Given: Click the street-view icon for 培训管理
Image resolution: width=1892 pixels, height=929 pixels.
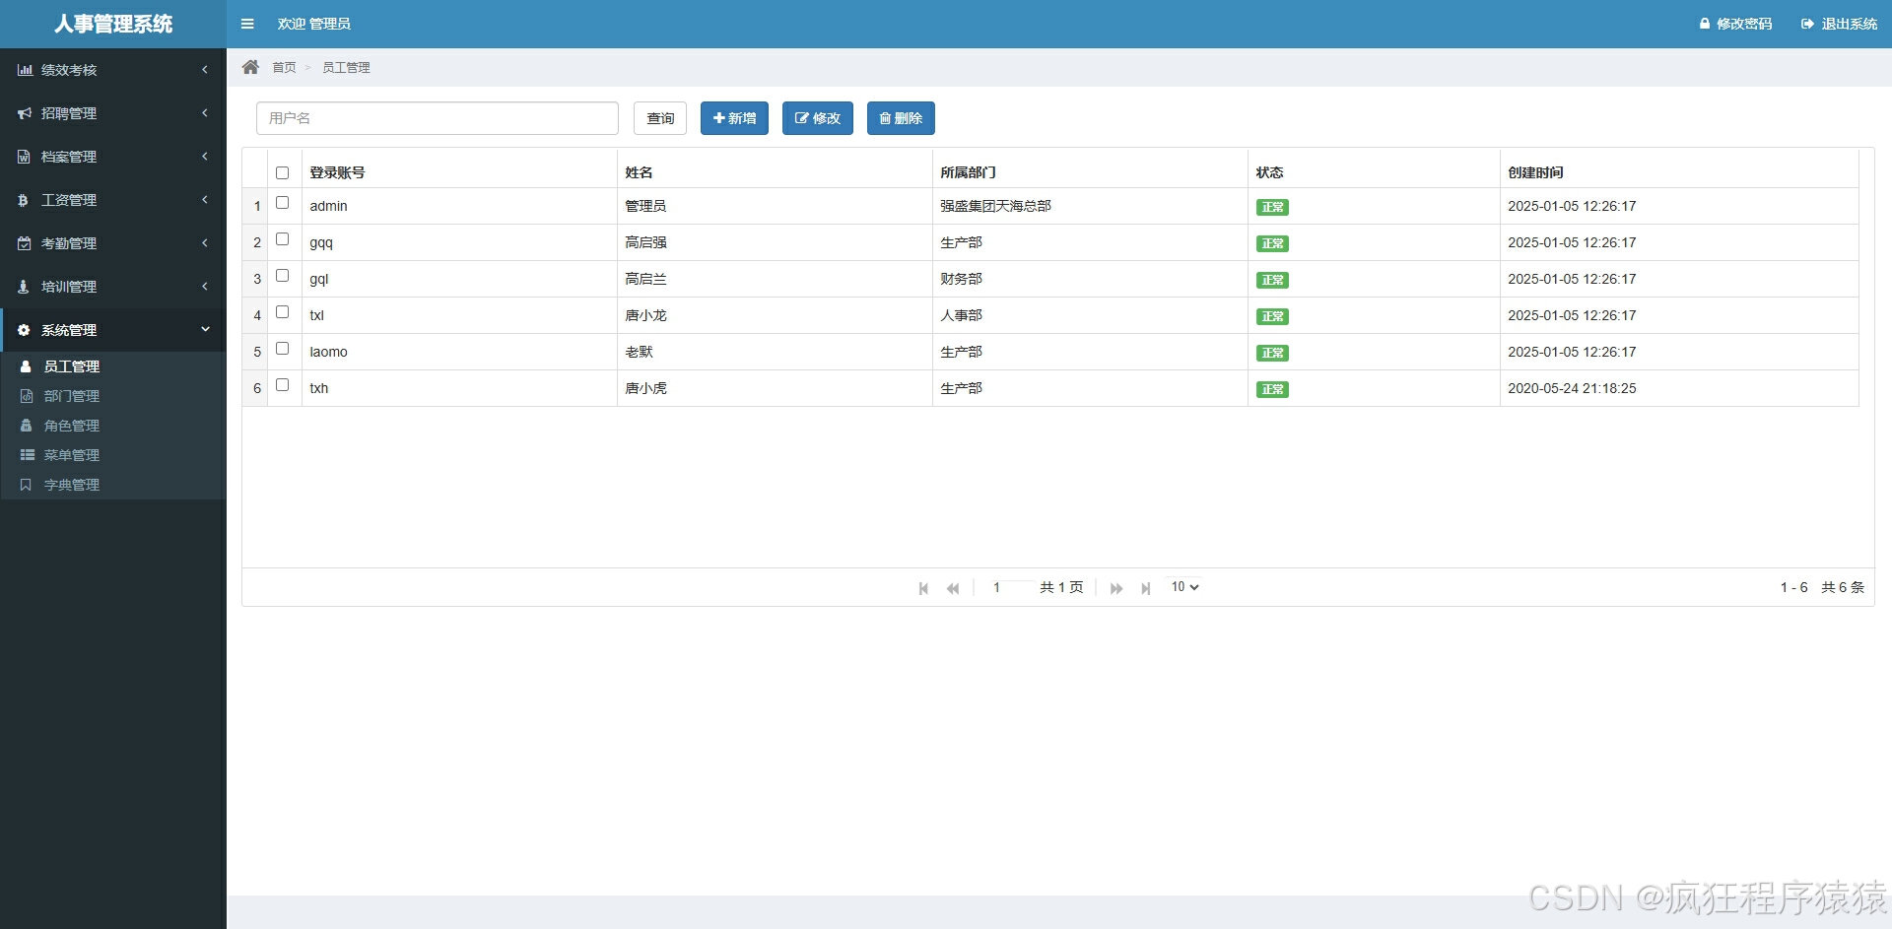Looking at the screenshot, I should click(24, 287).
